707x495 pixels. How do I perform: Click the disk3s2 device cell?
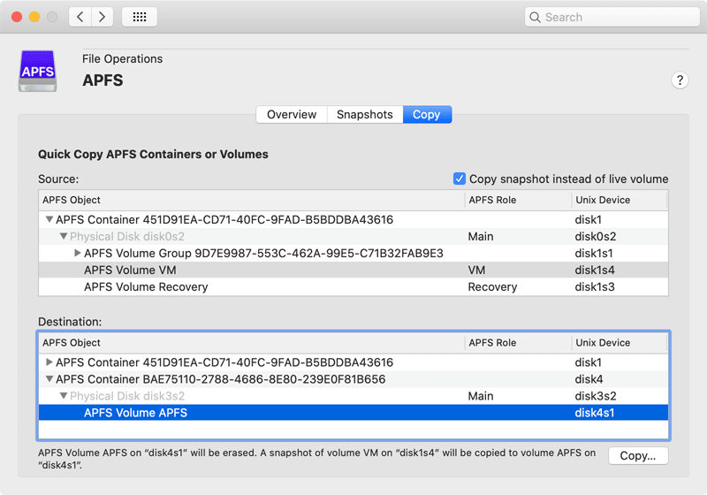pyautogui.click(x=595, y=396)
